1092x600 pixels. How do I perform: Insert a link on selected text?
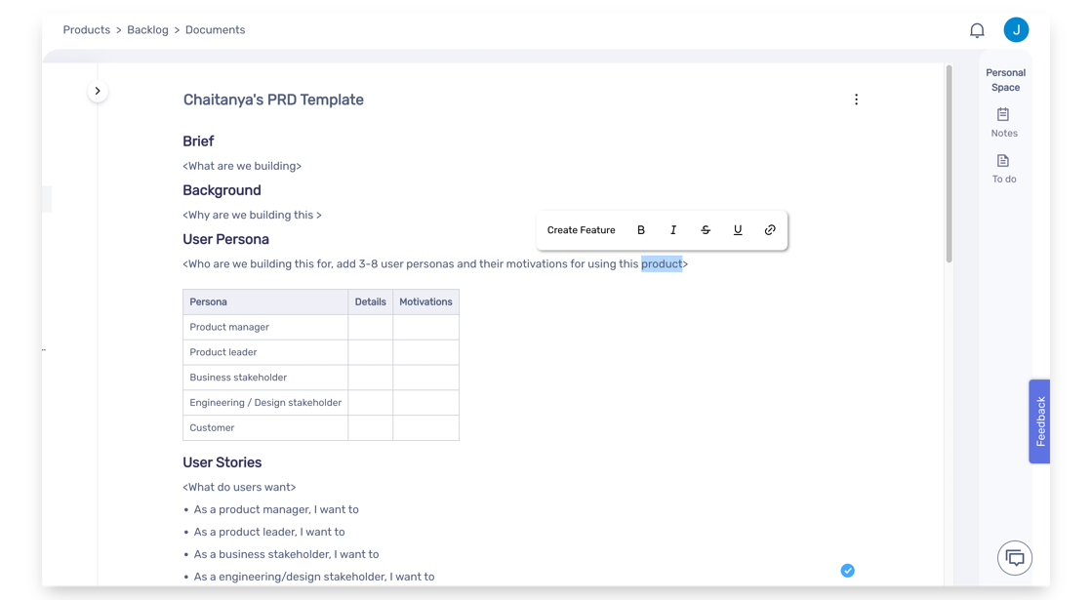pos(770,229)
